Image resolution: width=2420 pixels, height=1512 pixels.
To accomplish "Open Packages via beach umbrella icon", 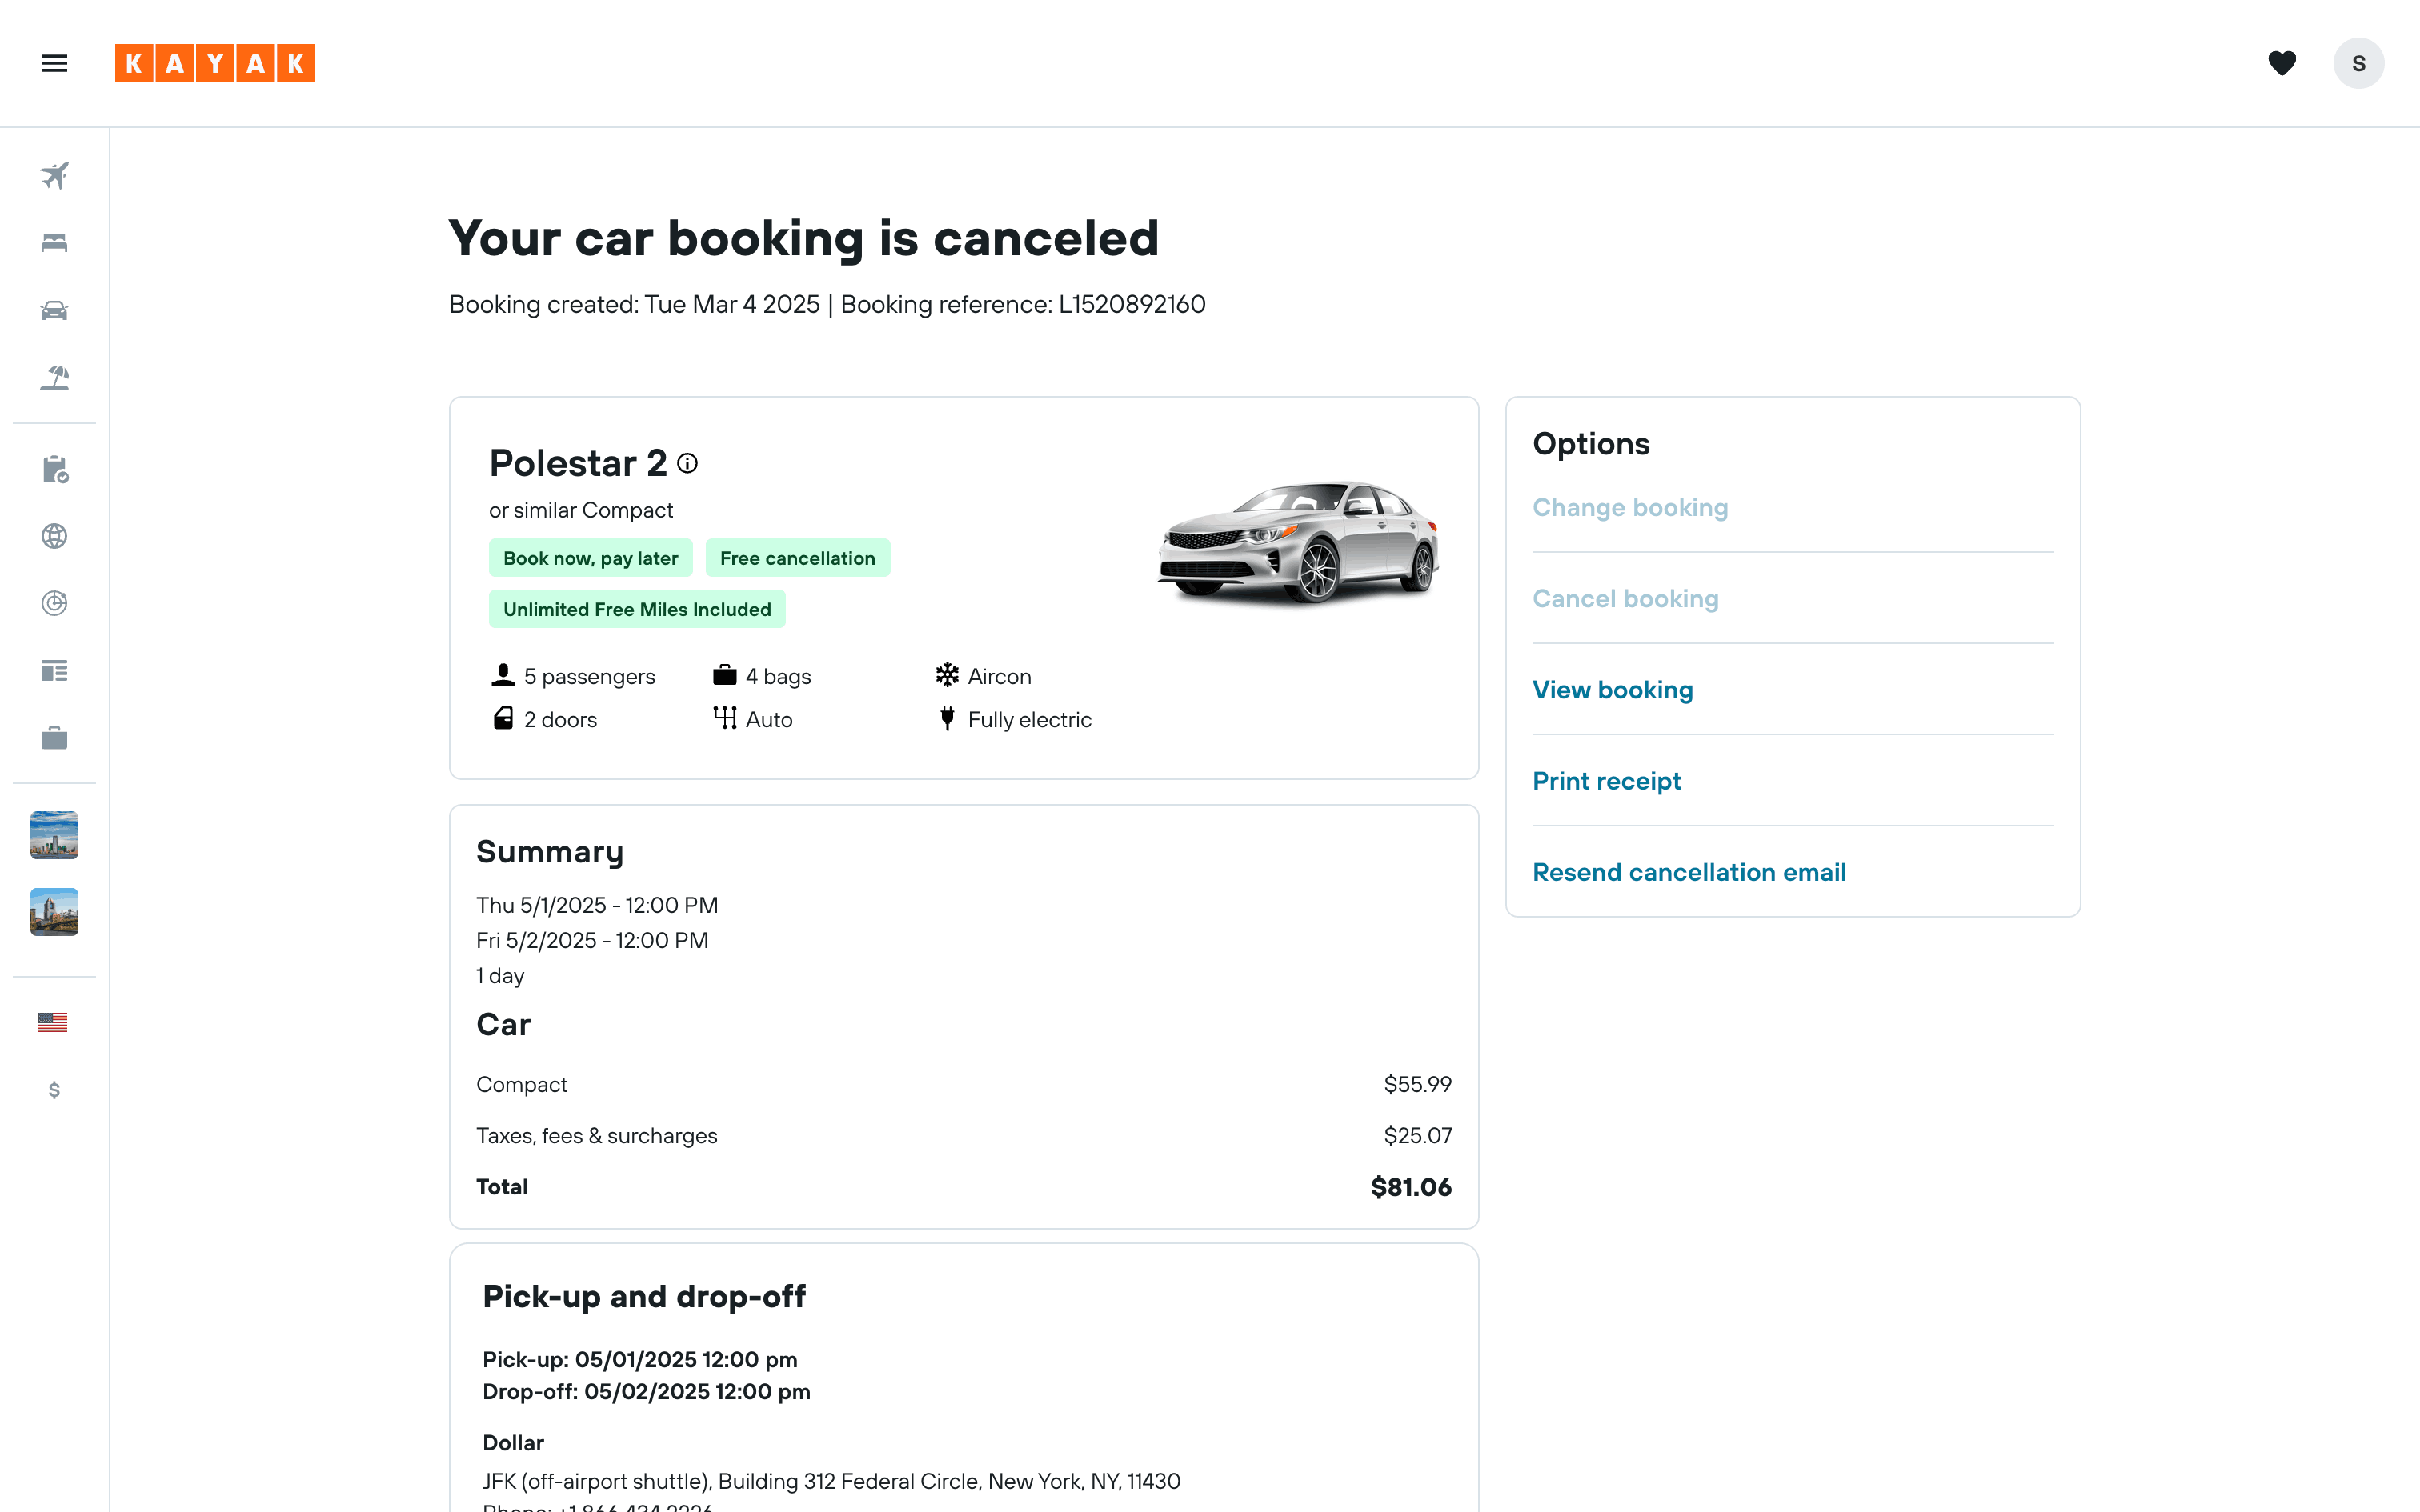I will point(54,377).
